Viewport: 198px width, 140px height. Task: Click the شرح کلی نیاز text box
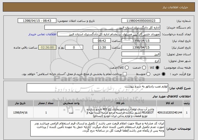pyautogui.click(x=97, y=88)
